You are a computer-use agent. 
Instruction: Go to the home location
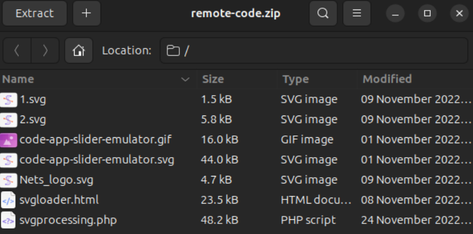[x=79, y=50]
